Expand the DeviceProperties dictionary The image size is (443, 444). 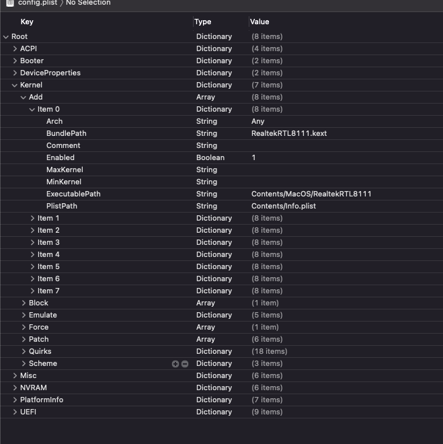click(15, 73)
